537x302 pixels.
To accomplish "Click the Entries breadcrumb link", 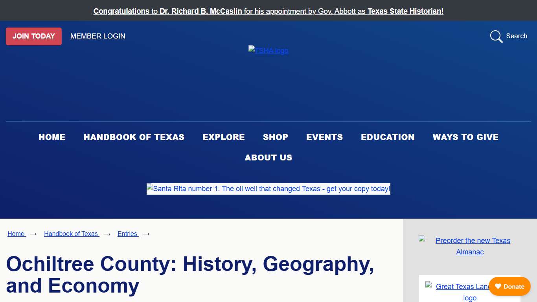I will [x=127, y=234].
